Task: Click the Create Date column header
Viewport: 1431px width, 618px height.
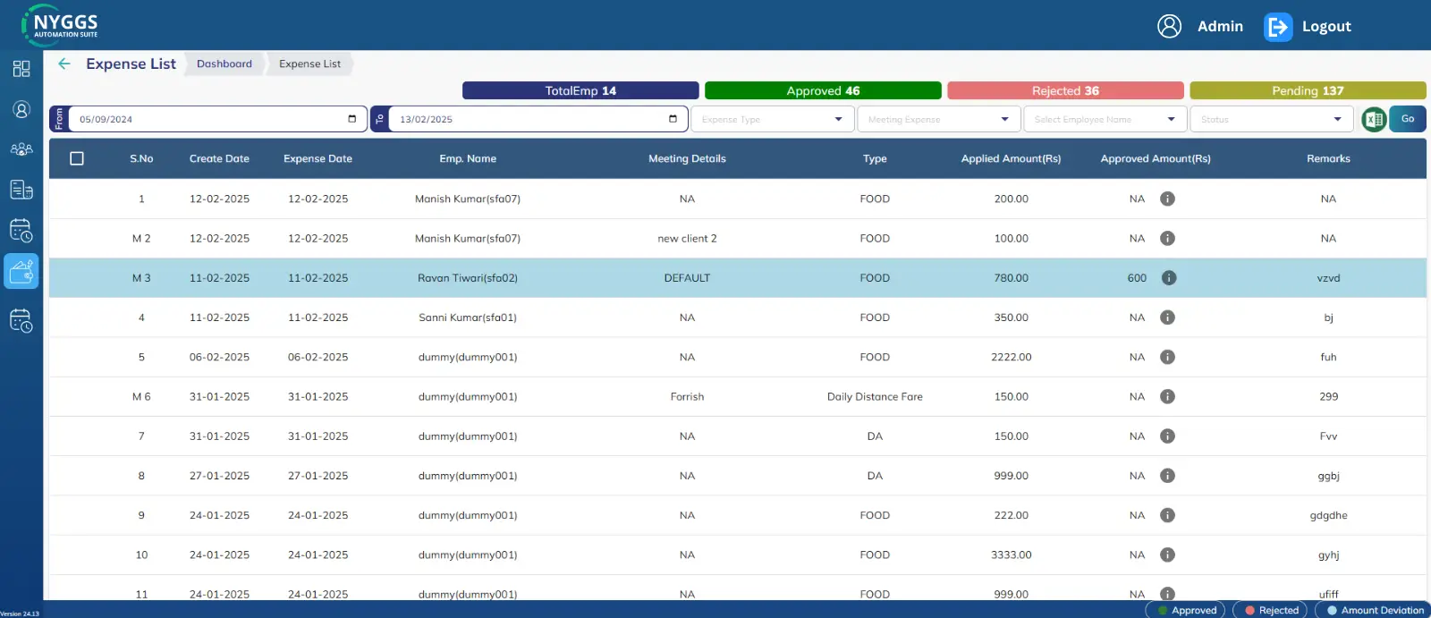Action: (219, 158)
